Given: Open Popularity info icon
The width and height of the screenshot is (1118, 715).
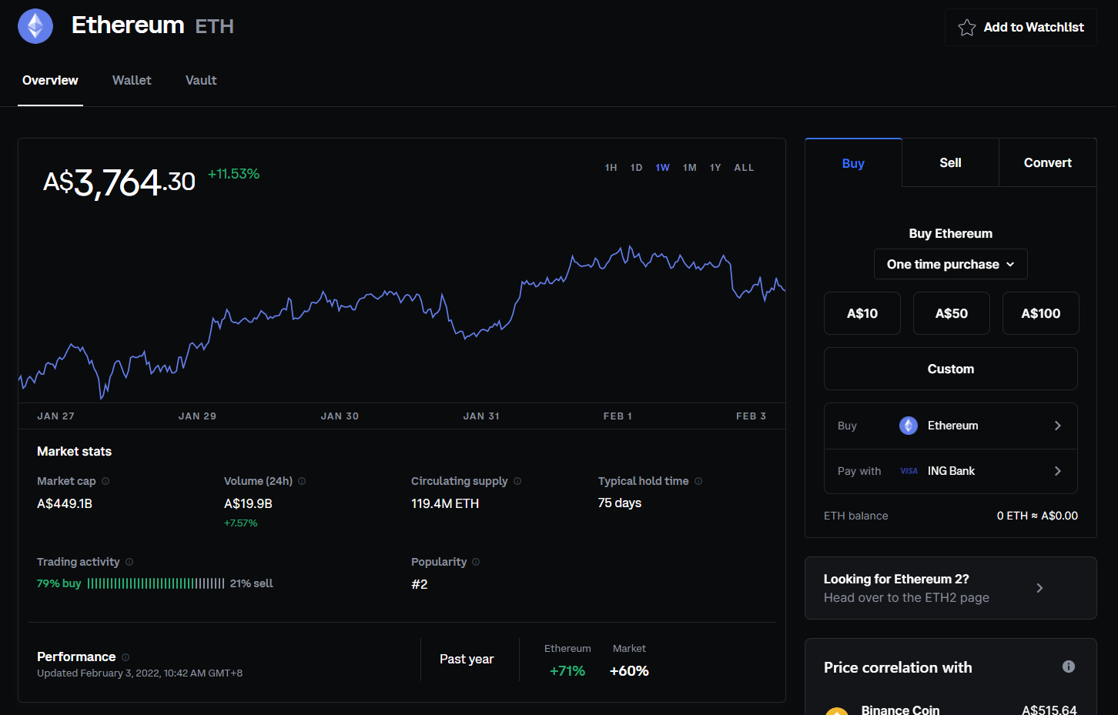Looking at the screenshot, I should (476, 562).
